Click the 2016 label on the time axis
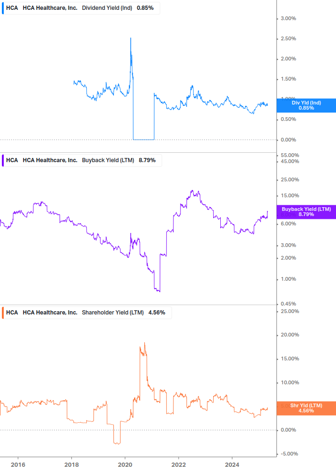 tap(18, 465)
